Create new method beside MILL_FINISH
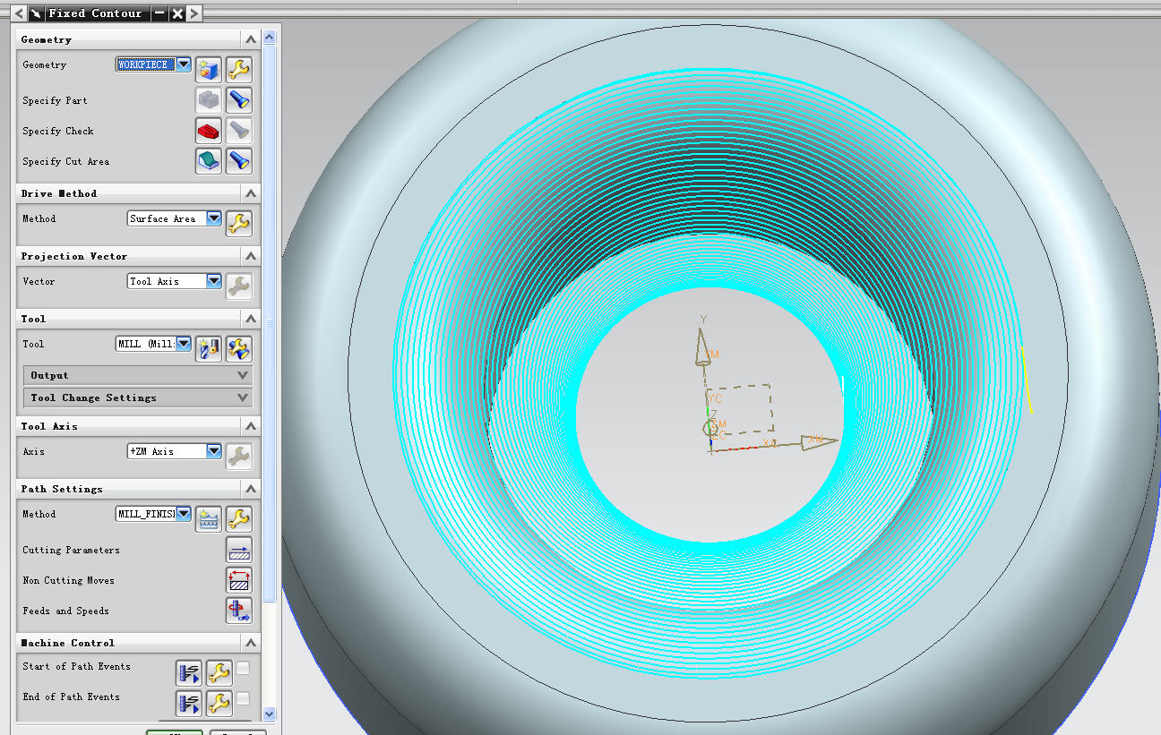This screenshot has height=735, width=1161. [x=209, y=519]
